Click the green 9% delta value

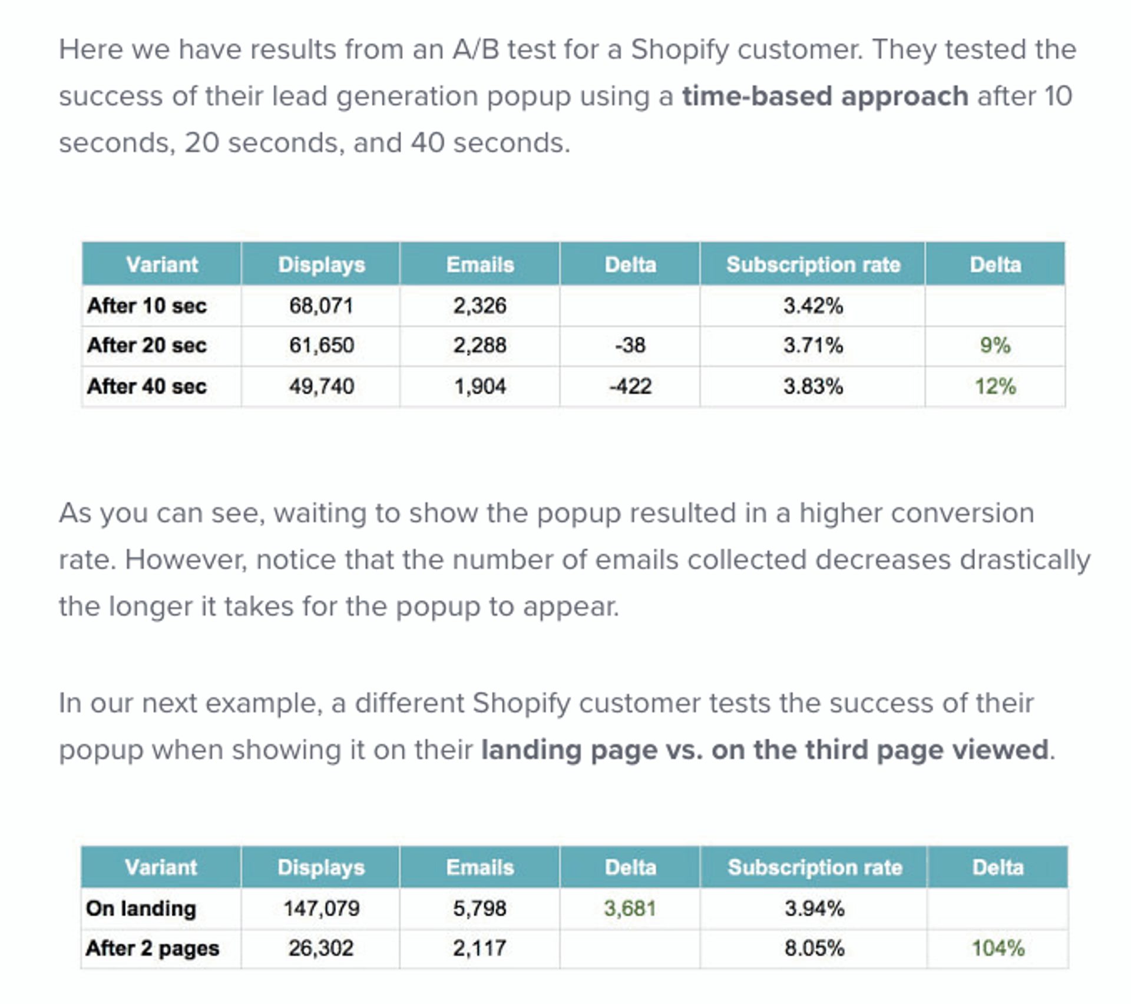(995, 345)
